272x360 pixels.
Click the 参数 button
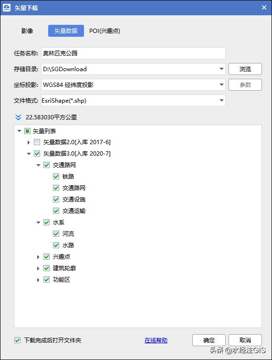pyautogui.click(x=245, y=85)
